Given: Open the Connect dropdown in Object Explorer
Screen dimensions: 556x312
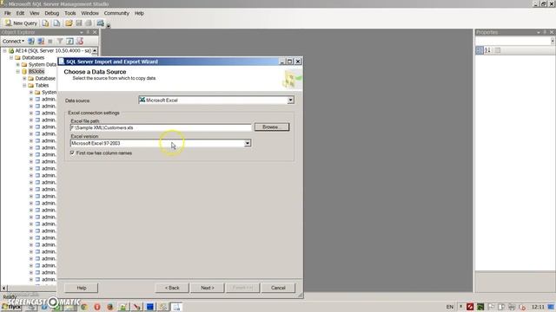Looking at the screenshot, I should coord(14,41).
